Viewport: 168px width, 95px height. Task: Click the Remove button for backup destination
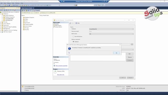(x=130, y=57)
